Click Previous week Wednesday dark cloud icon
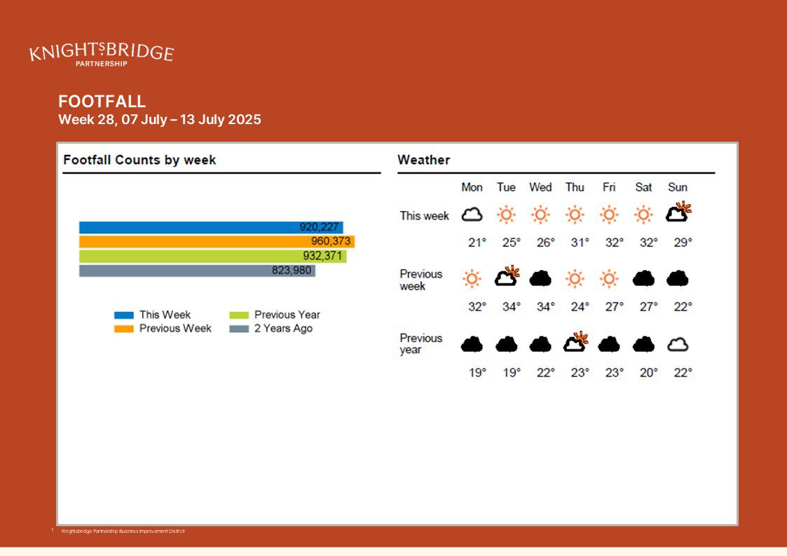 540,278
